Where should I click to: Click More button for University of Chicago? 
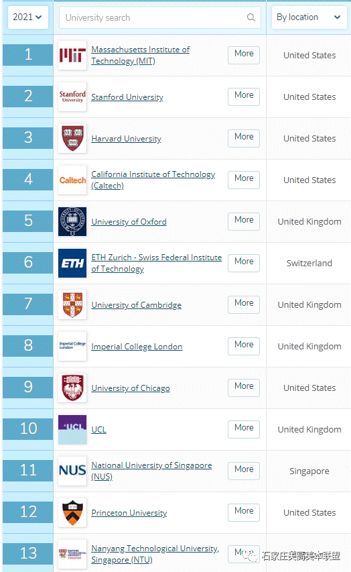click(x=244, y=388)
